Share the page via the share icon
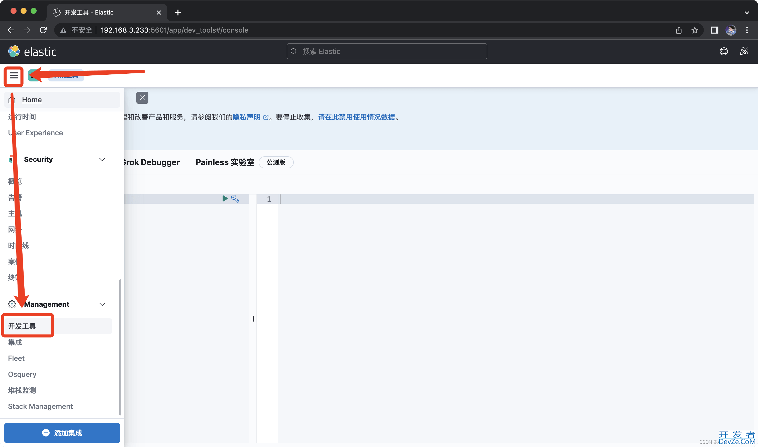Viewport: 758px width, 447px height. coord(679,30)
